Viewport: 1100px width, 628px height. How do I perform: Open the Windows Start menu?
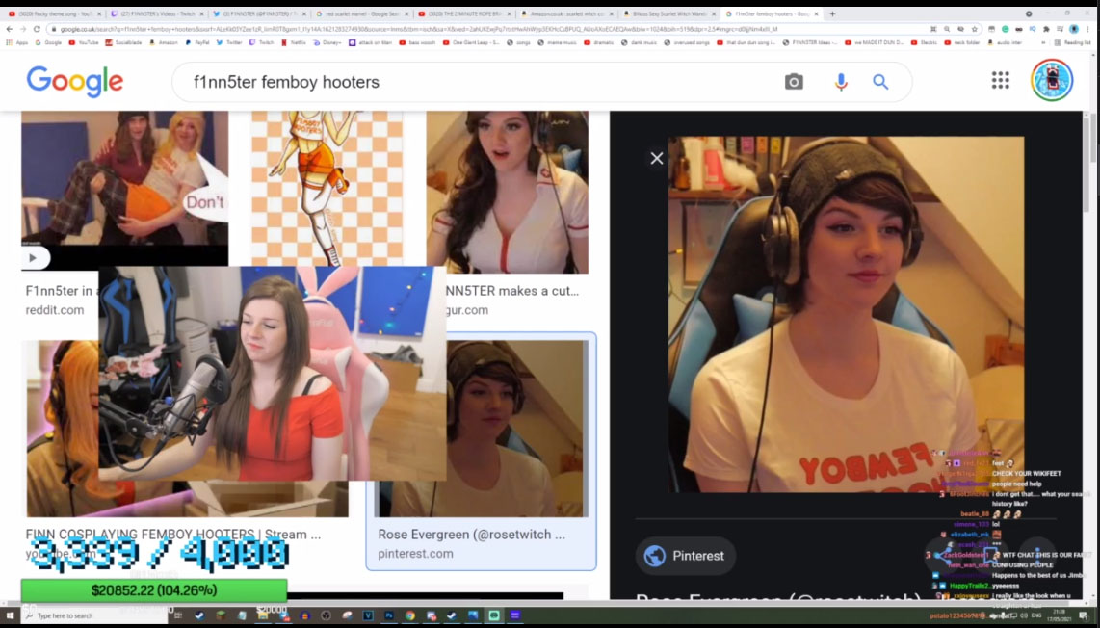pyautogui.click(x=10, y=616)
